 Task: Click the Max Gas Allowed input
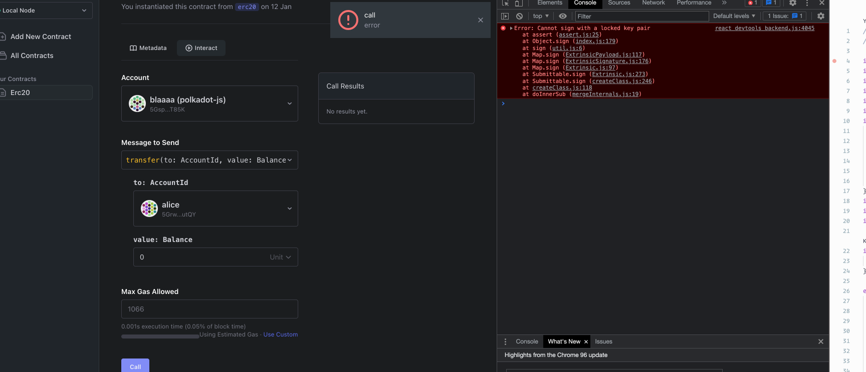point(209,309)
